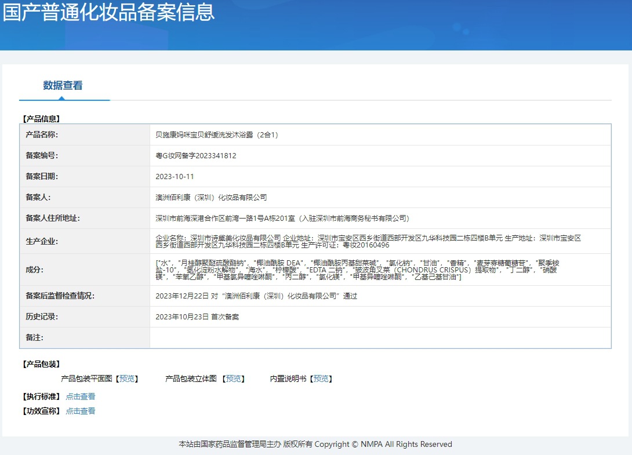This screenshot has width=632, height=455.
Task: Click the 【功效宣称】 heading
Action: [x=41, y=411]
